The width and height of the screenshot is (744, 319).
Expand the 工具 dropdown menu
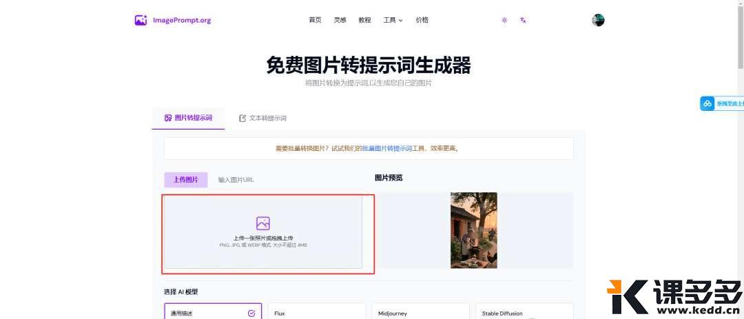click(393, 20)
